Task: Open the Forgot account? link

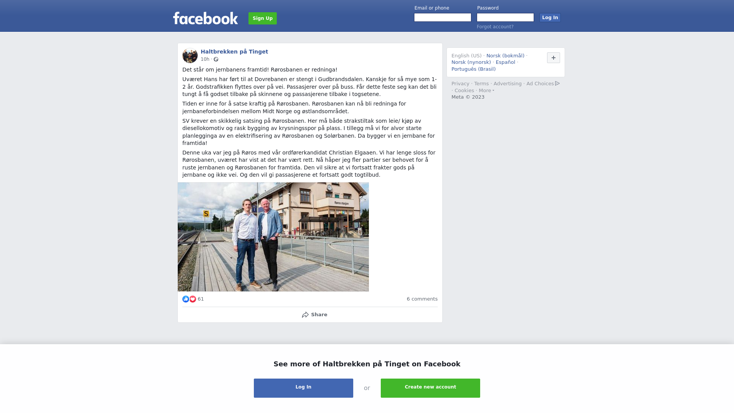Action: (495, 27)
